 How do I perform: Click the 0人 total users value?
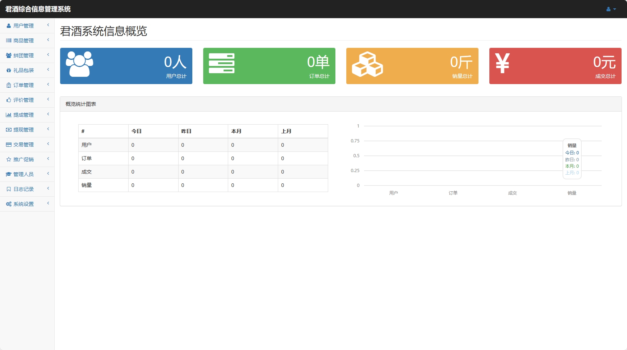(175, 62)
